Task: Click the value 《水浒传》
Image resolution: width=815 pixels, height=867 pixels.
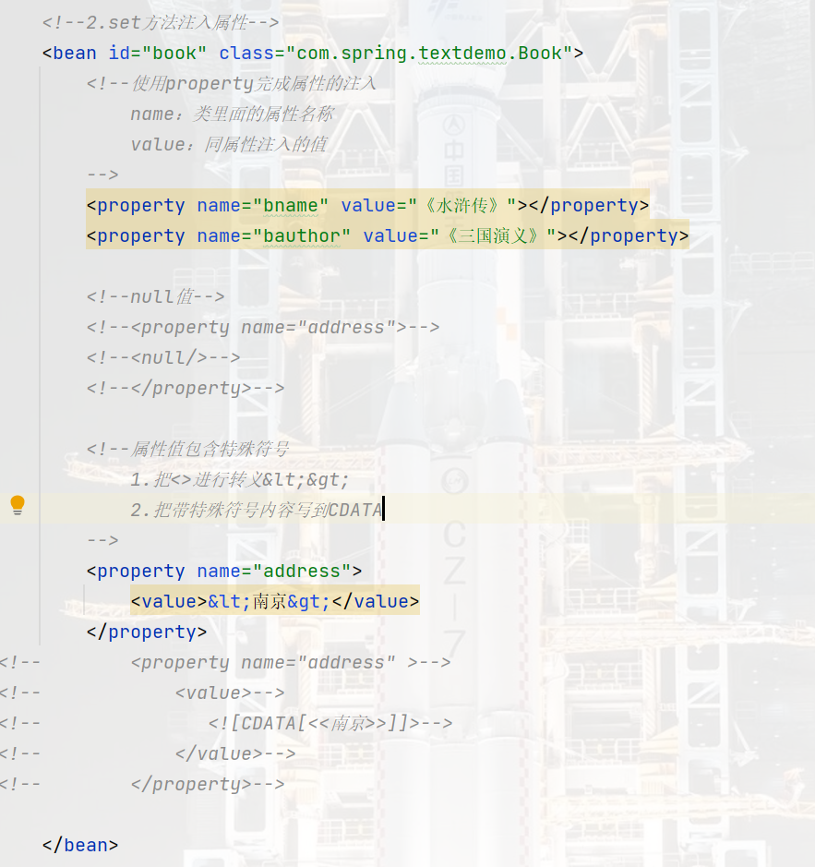Action: 462,206
